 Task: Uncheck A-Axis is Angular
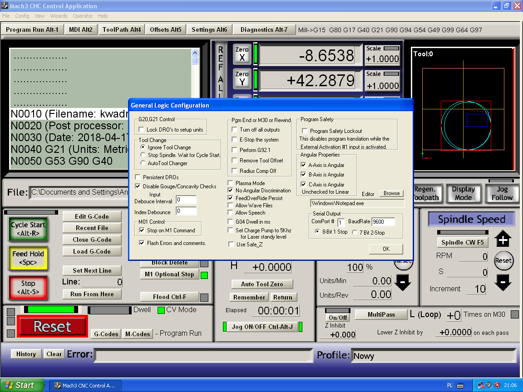(303, 165)
